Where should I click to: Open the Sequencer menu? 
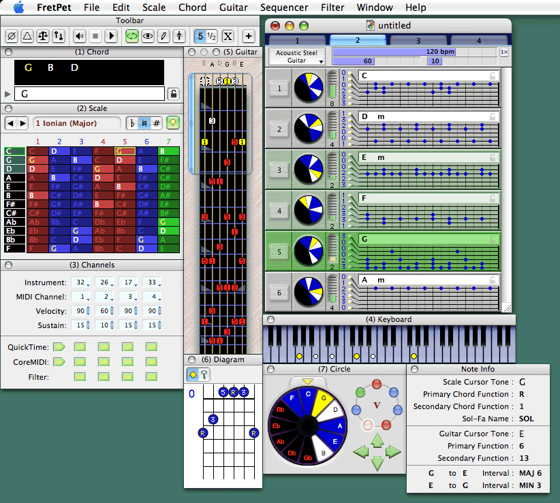pos(284,7)
